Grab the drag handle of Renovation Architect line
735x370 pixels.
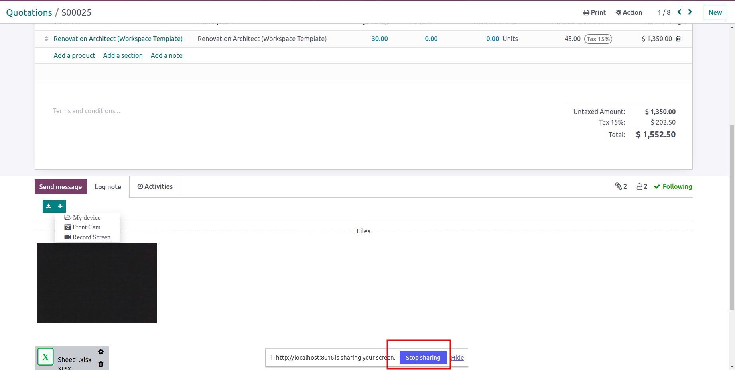pos(46,39)
